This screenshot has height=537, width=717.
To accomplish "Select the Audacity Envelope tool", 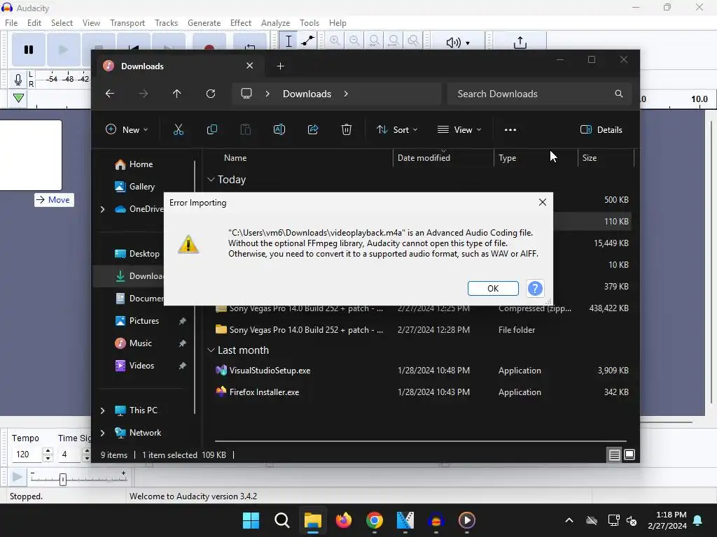I will tap(308, 41).
